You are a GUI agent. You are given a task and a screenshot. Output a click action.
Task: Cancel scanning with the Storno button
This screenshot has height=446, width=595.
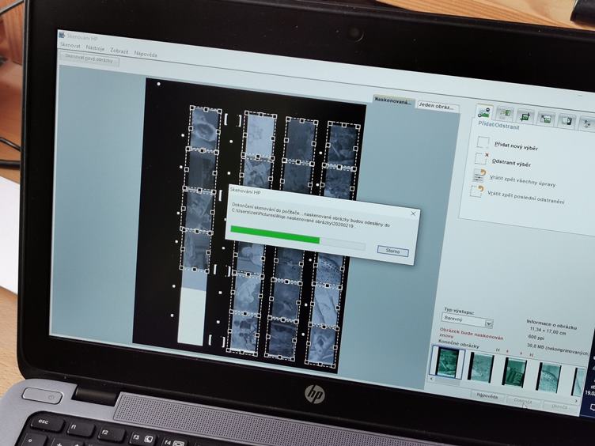coord(392,251)
